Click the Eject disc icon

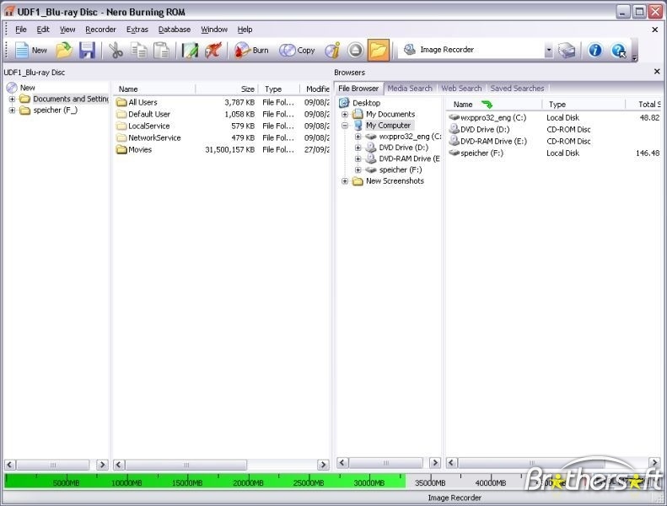(x=355, y=51)
